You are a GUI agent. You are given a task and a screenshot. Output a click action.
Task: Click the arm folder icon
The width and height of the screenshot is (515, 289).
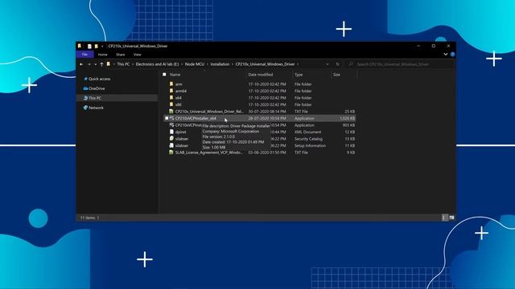[171, 84]
